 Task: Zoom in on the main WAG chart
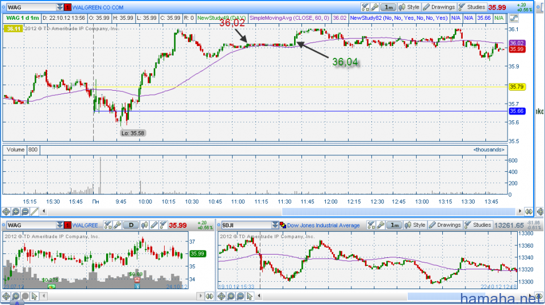point(16,211)
